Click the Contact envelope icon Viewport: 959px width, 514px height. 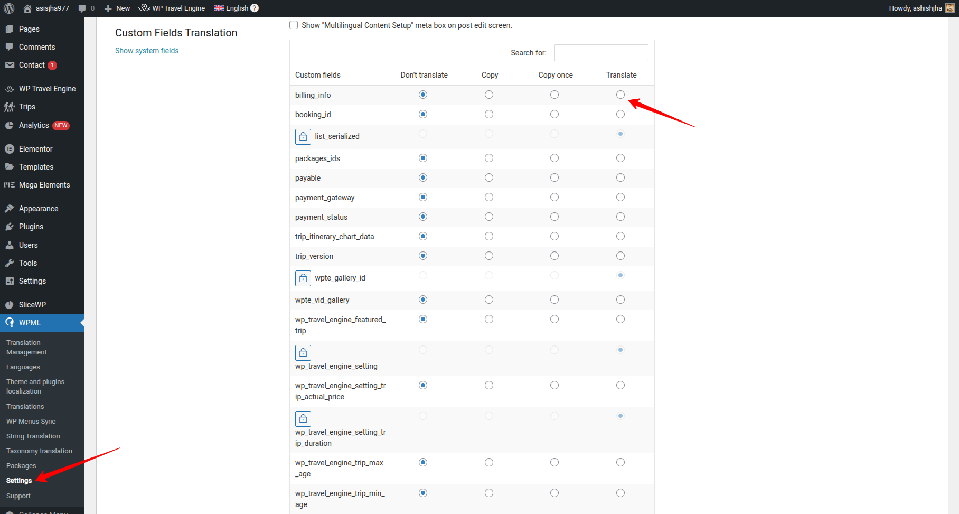[10, 65]
